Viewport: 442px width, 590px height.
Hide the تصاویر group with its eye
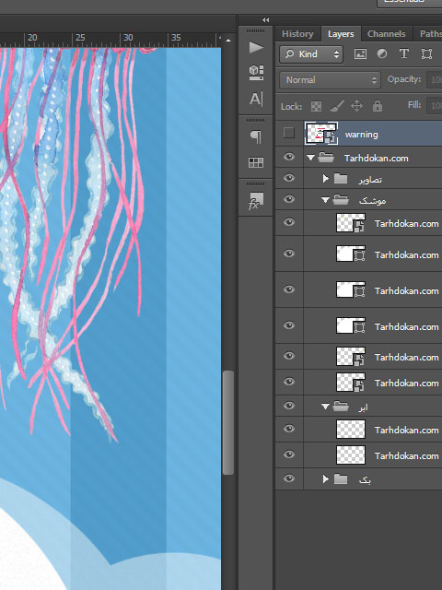288,178
